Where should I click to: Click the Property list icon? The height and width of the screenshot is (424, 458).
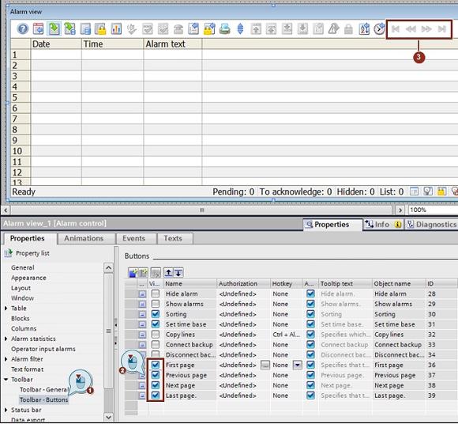pyautogui.click(x=8, y=253)
